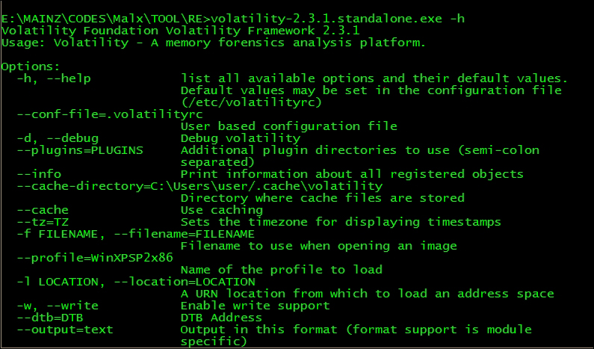Click the -d, --debug option
594x349 pixels.
point(61,138)
